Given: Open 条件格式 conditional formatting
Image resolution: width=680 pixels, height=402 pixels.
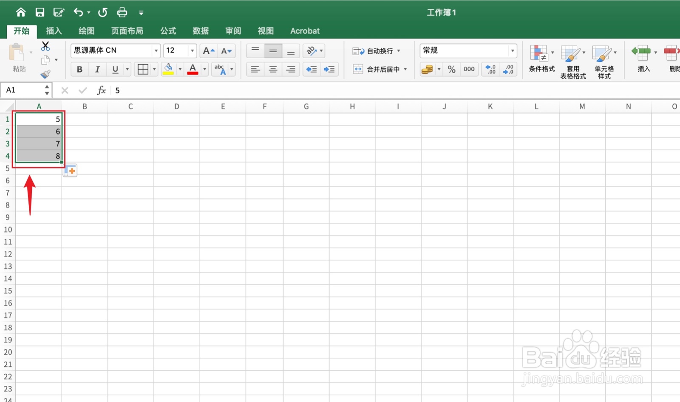Looking at the screenshot, I should coord(541,59).
